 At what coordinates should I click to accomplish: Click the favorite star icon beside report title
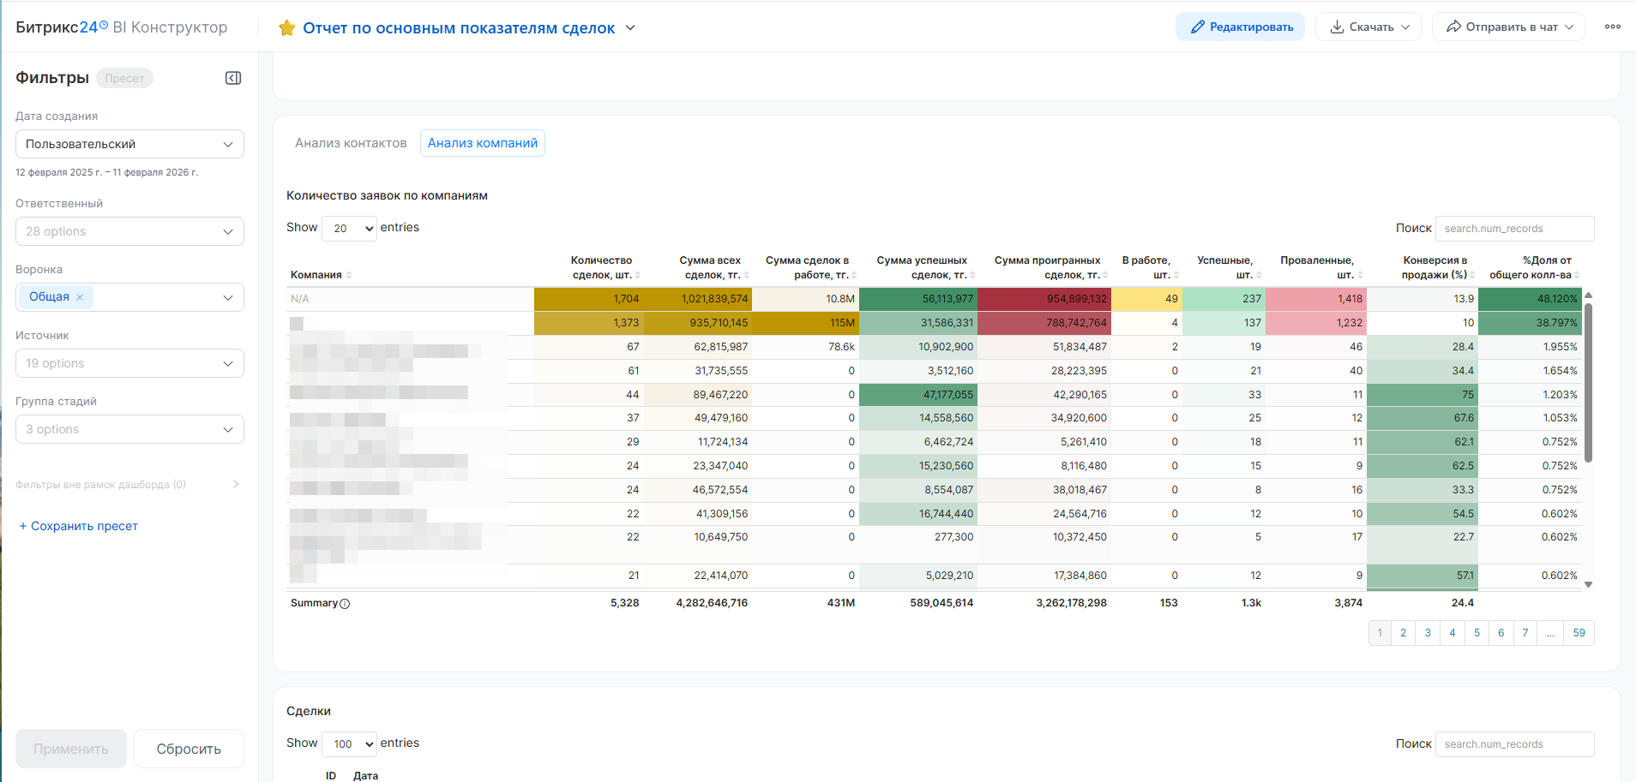(x=287, y=28)
